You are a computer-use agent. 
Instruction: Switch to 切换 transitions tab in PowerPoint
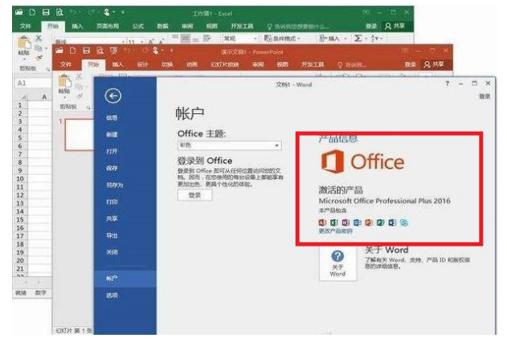pyautogui.click(x=167, y=64)
